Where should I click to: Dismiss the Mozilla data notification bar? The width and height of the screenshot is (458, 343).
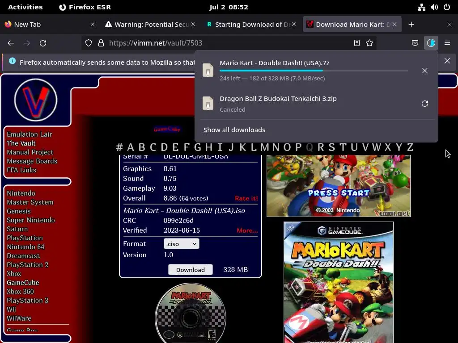coord(447,61)
